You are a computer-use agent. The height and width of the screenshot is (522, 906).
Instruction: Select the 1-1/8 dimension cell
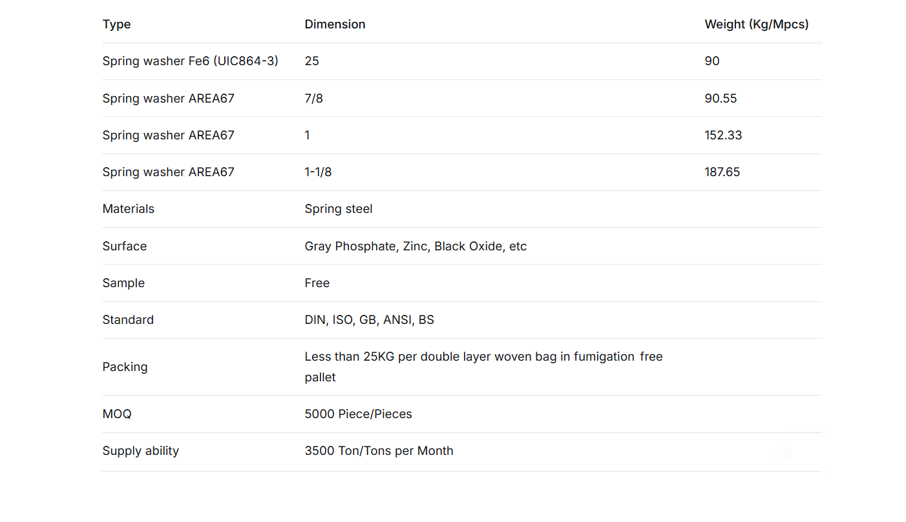318,172
